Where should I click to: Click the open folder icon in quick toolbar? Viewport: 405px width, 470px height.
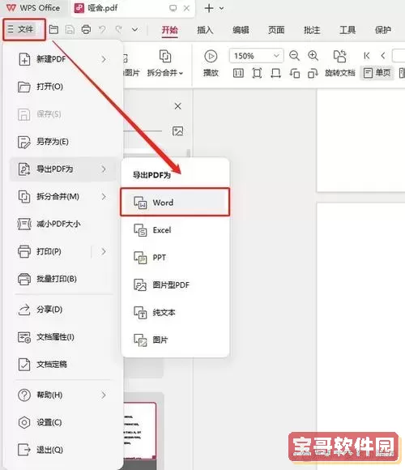point(53,29)
